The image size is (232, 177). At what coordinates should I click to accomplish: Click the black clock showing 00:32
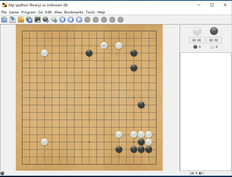pos(214,40)
